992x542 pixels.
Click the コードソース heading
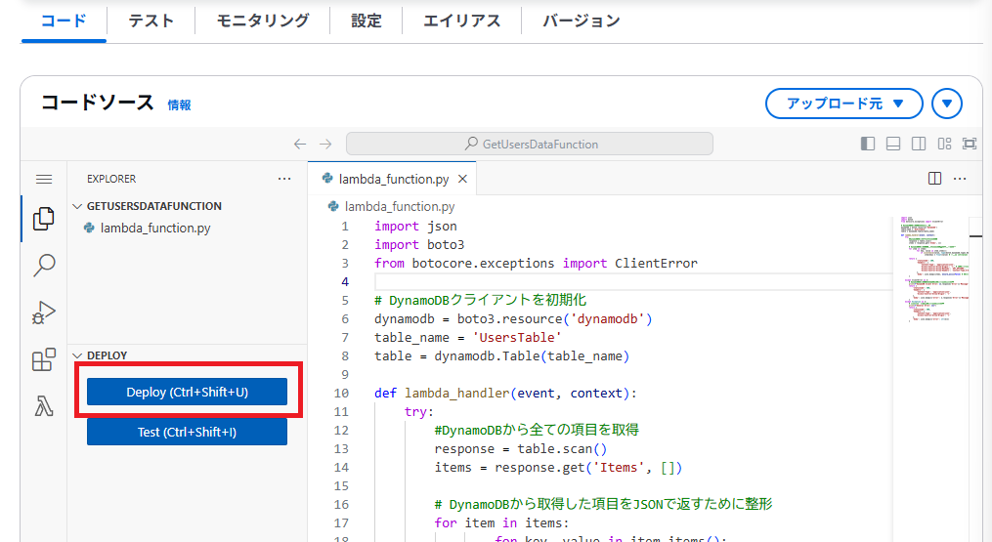pos(98,103)
